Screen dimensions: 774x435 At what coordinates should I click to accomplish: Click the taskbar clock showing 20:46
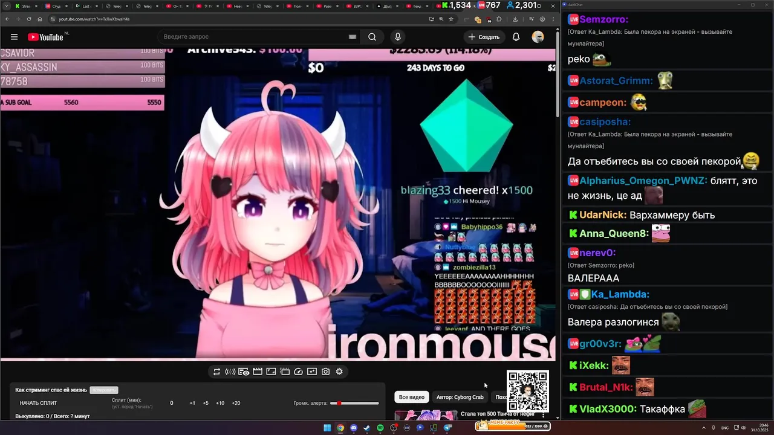[x=759, y=428]
